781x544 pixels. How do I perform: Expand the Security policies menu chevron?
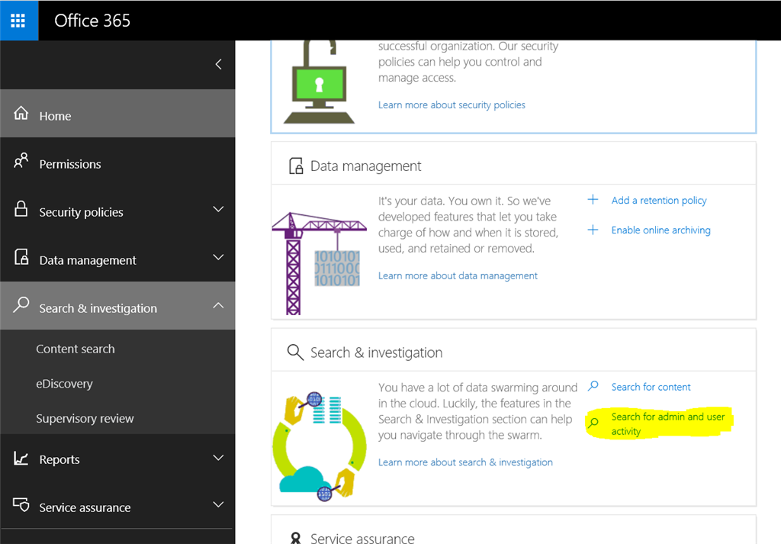218,209
